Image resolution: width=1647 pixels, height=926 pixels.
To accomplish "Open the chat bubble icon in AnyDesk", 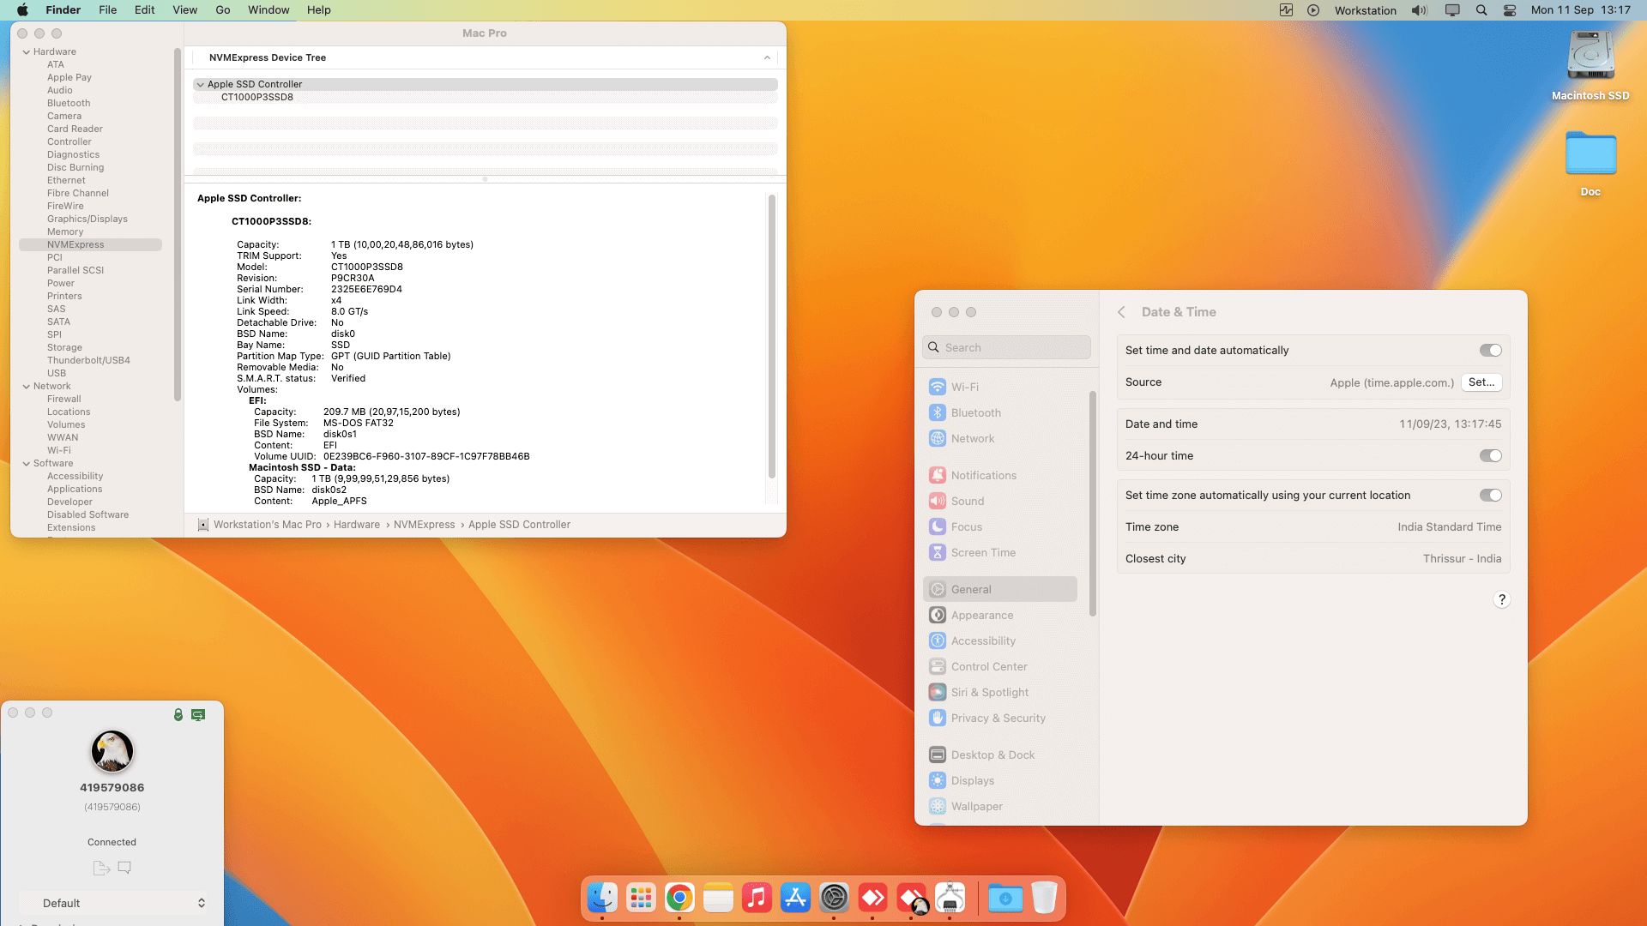I will (x=124, y=868).
